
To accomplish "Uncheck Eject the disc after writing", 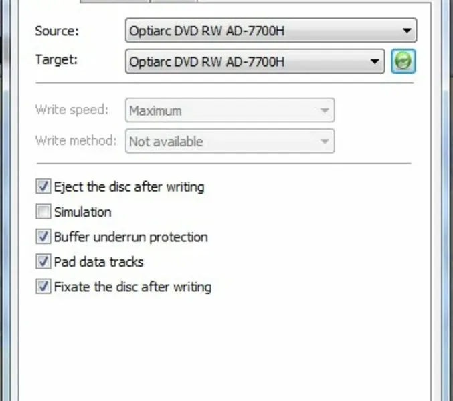I will (x=43, y=186).
